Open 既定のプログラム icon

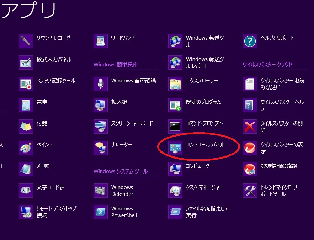click(175, 105)
